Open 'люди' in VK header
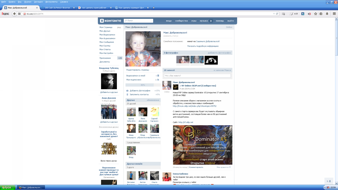Screen dimensions: 338x190 click(169, 21)
